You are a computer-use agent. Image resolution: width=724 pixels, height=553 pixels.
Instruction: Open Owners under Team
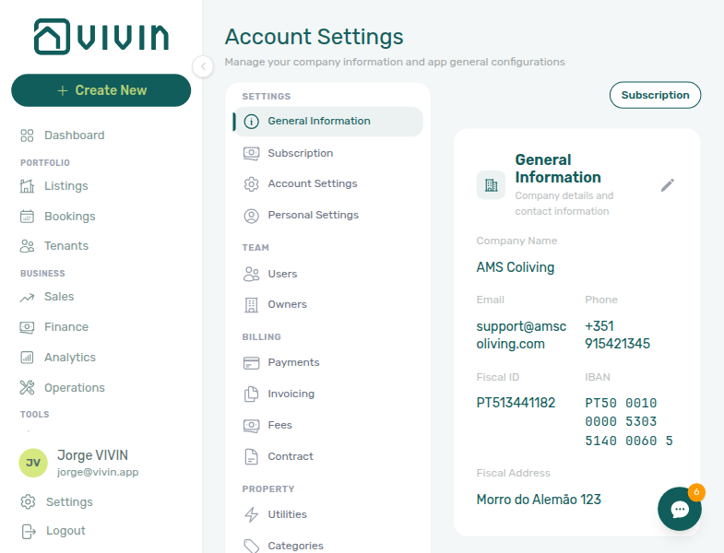pyautogui.click(x=287, y=304)
